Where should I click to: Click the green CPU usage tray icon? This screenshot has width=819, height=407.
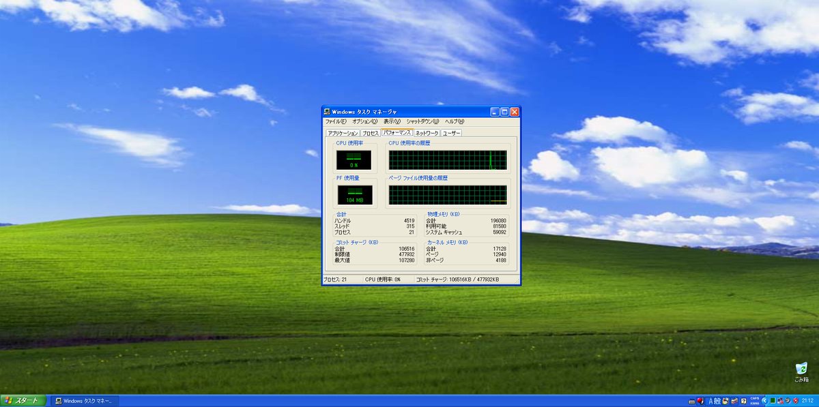773,401
